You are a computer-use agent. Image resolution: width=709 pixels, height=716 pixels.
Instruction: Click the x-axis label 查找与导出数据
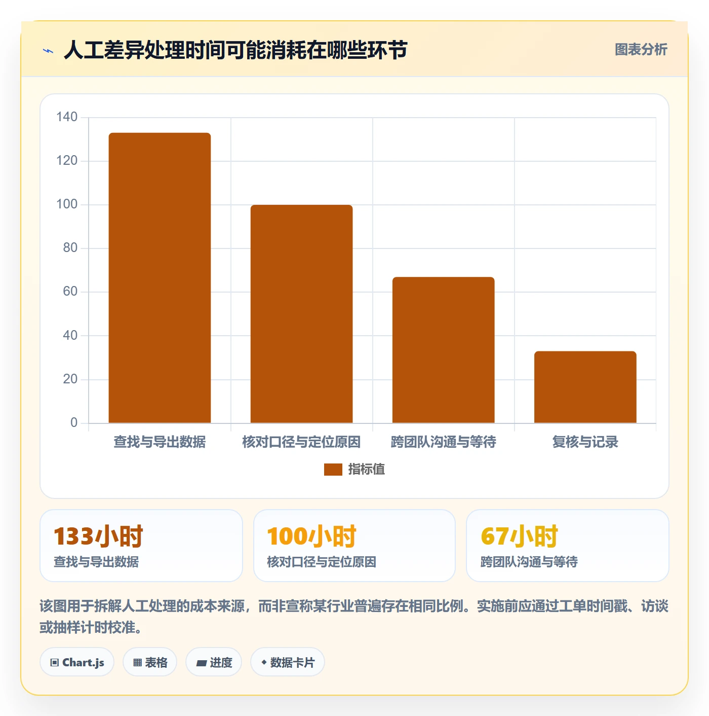(160, 442)
